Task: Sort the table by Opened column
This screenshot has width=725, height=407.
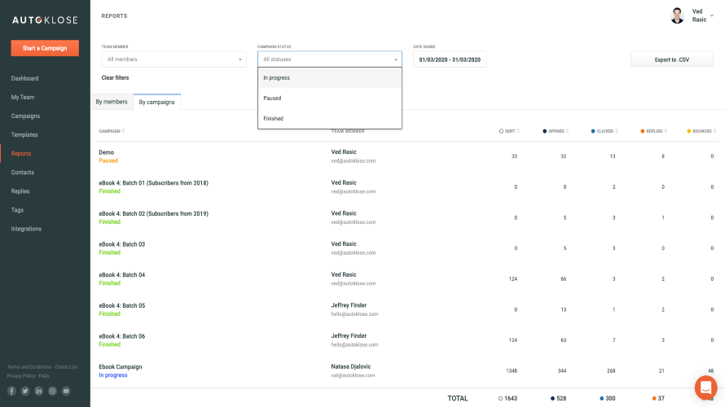Action: 556,131
